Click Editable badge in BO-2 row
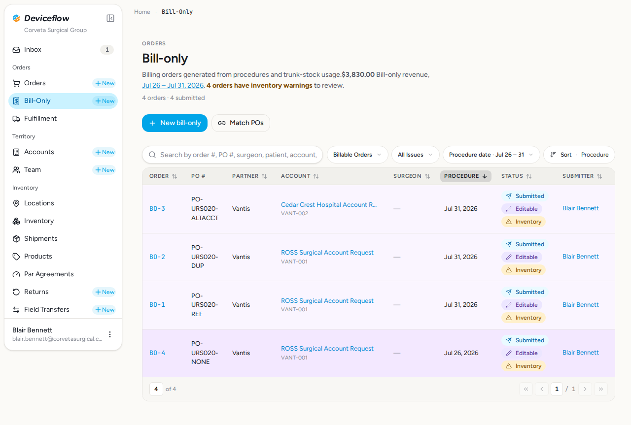The image size is (631, 425). (x=522, y=257)
